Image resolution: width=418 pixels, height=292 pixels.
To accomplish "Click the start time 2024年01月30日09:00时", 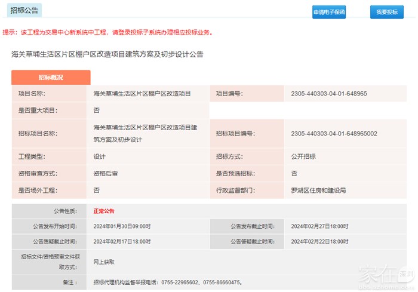I will point(122,226).
